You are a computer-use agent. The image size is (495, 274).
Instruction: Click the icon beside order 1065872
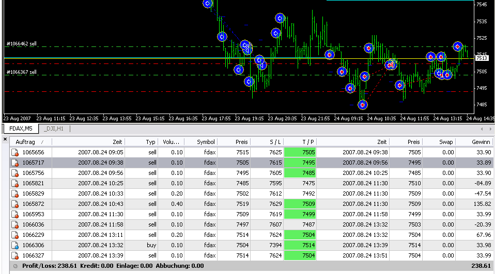pos(15,204)
